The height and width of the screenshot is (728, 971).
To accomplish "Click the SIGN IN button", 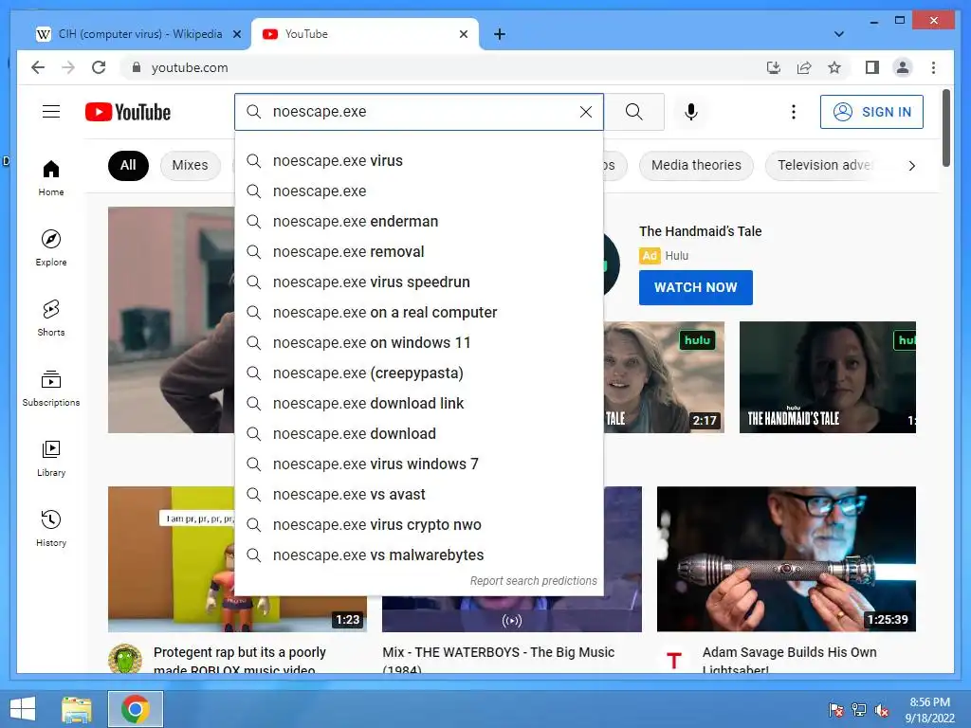I will [871, 112].
